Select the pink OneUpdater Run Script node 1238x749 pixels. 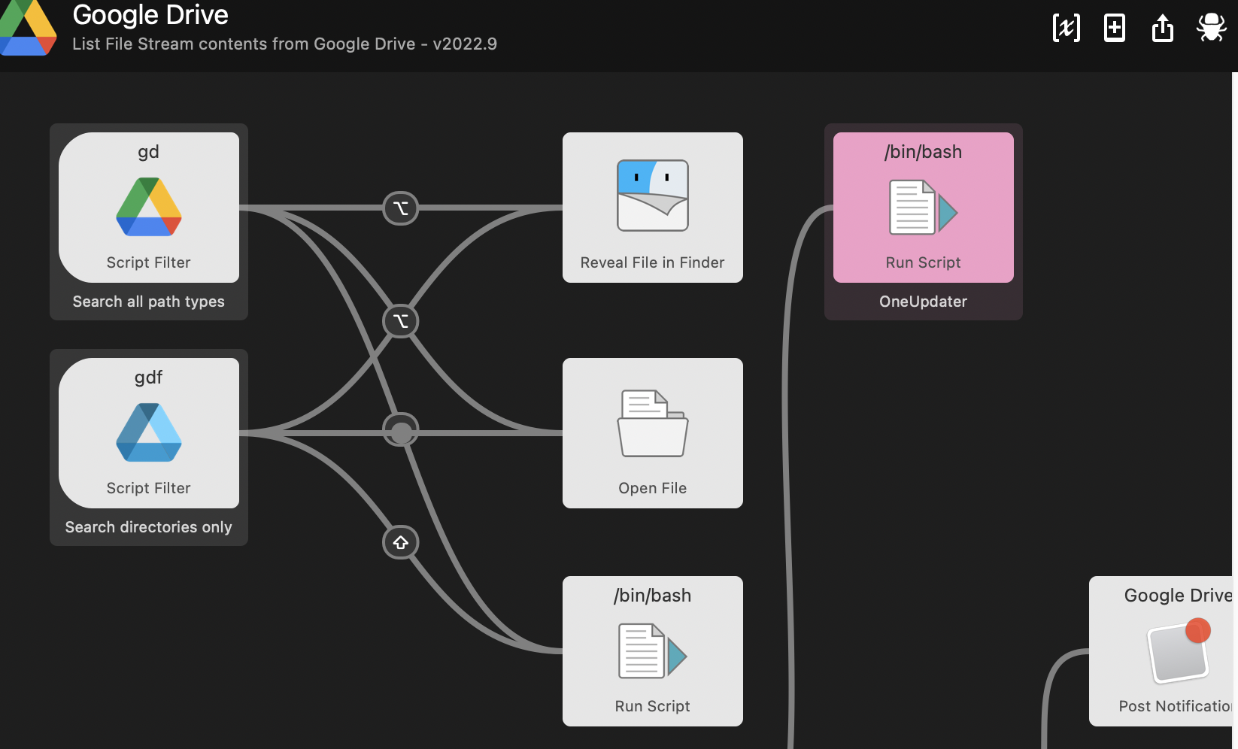[923, 208]
